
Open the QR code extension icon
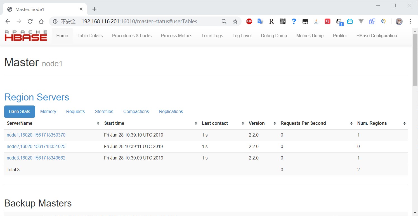click(283, 22)
